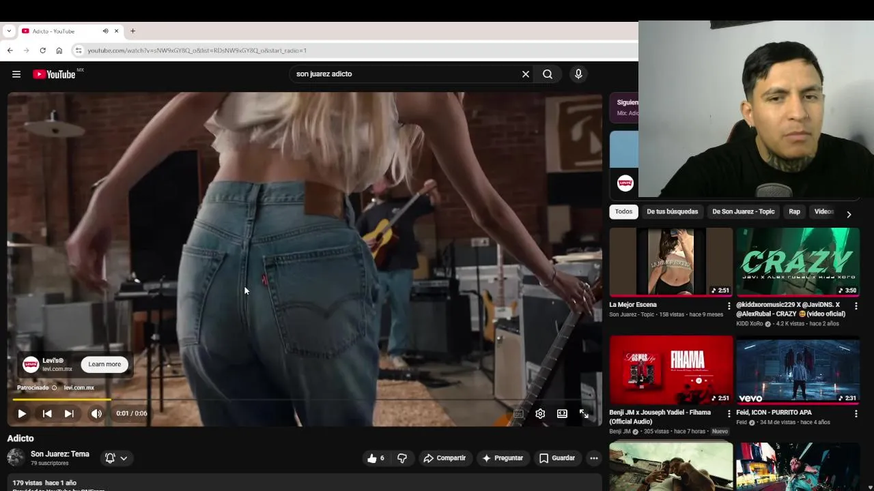Like the video with thumbs up
The height and width of the screenshot is (491, 874).
pos(376,458)
